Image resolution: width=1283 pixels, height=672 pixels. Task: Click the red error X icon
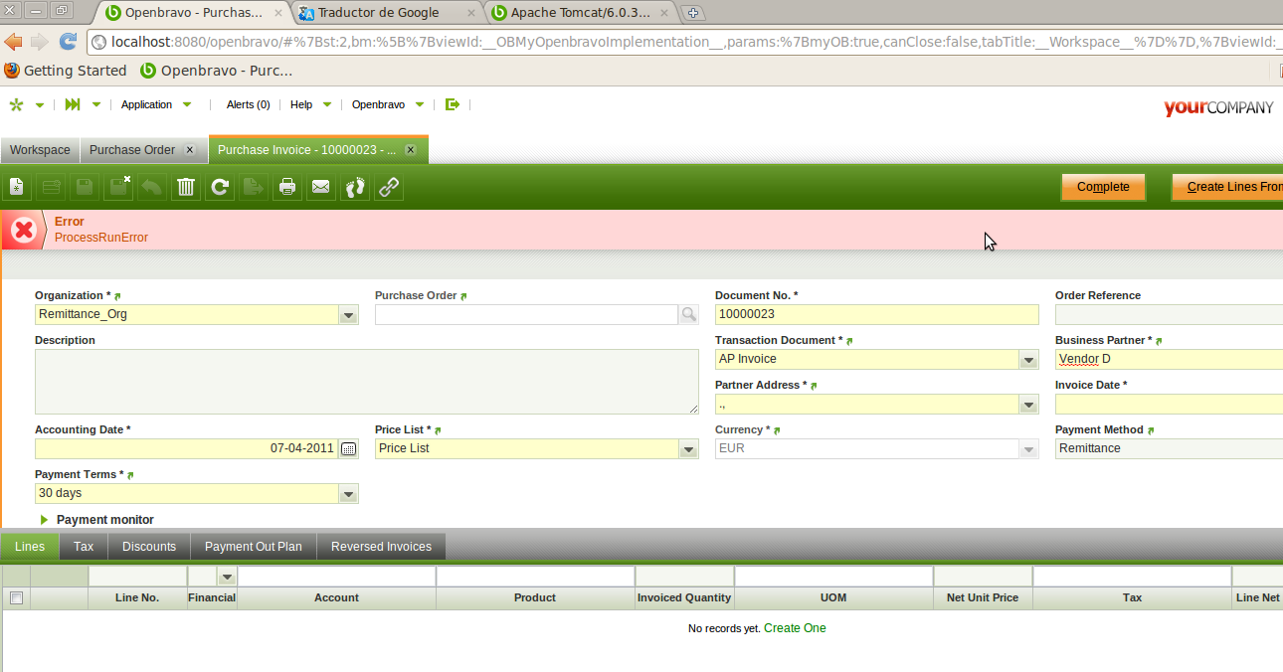[24, 231]
